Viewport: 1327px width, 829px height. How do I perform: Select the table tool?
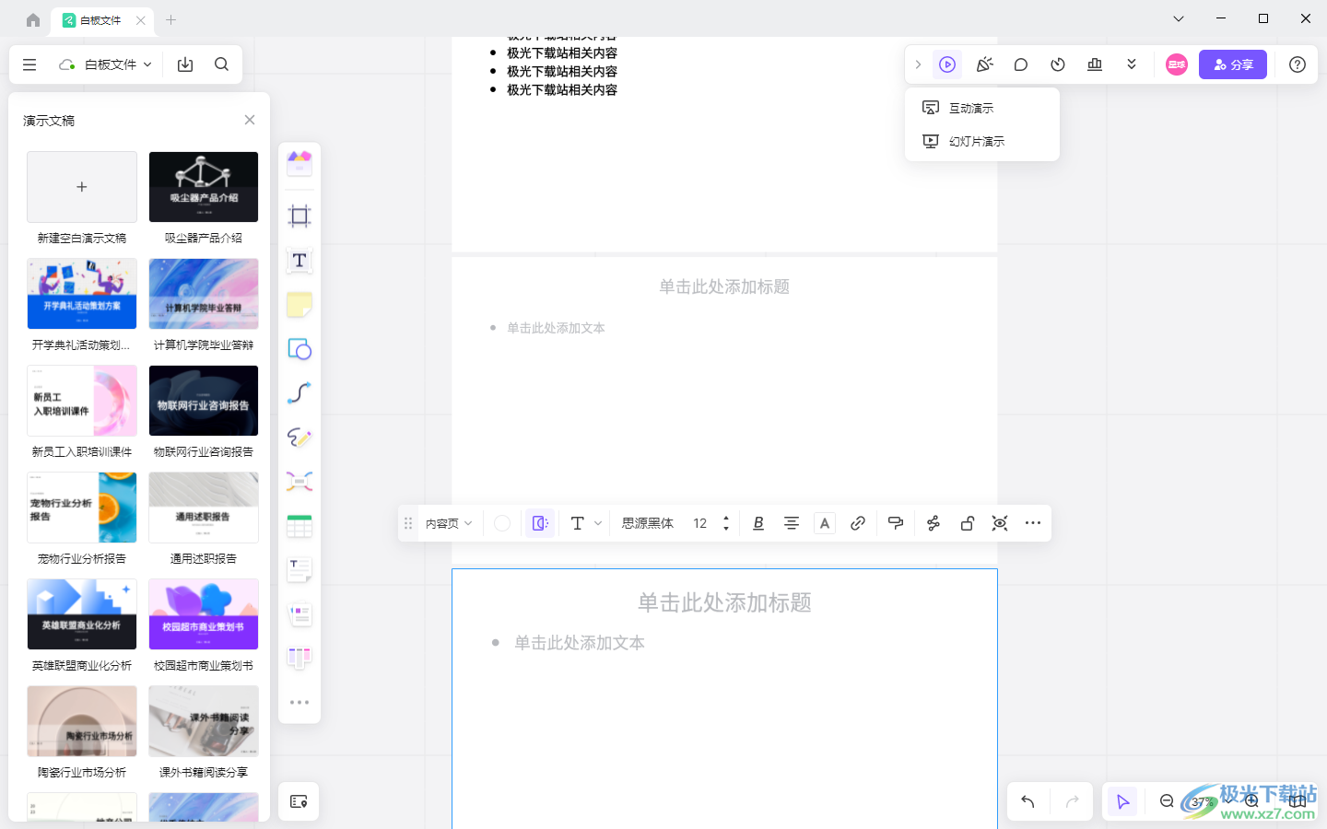pos(299,526)
